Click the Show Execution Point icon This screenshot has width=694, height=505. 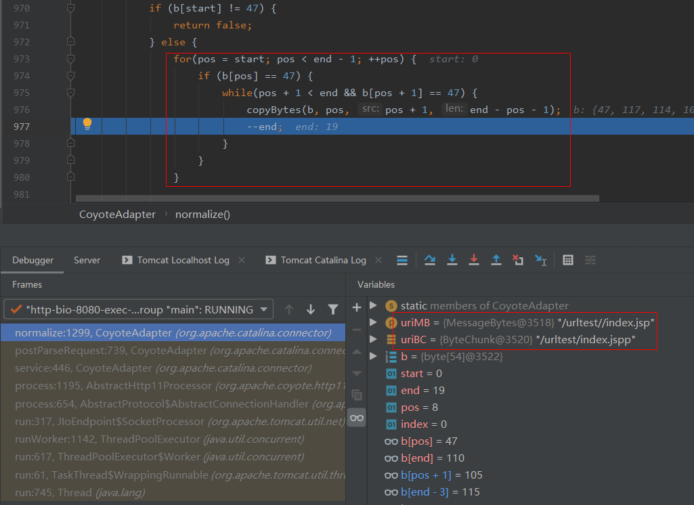[402, 260]
